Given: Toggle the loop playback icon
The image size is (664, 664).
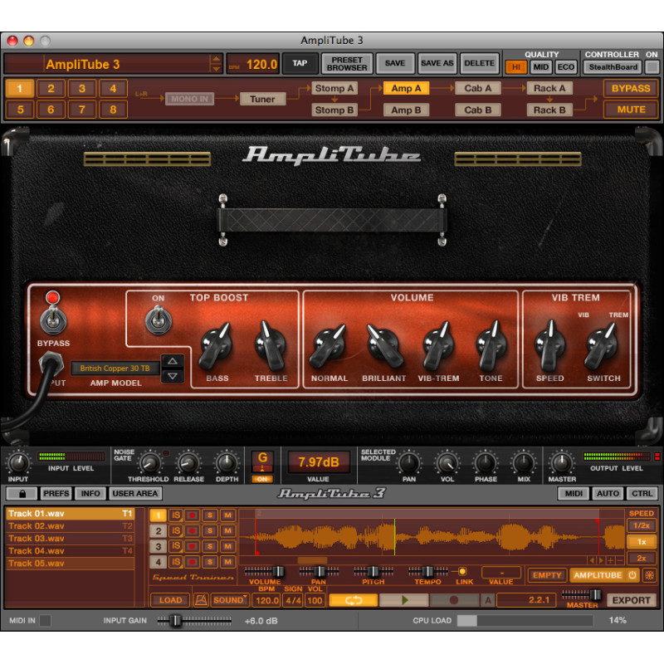Looking at the screenshot, I should [x=353, y=600].
